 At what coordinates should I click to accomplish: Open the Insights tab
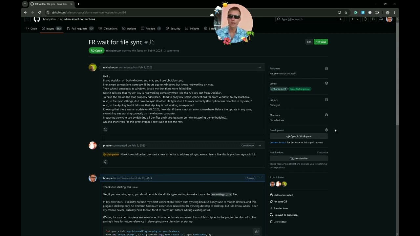(192, 29)
